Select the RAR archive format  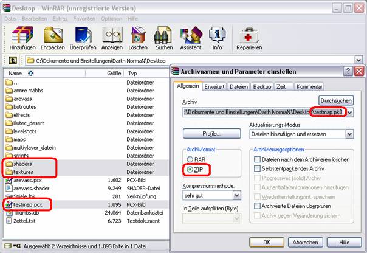[190, 159]
